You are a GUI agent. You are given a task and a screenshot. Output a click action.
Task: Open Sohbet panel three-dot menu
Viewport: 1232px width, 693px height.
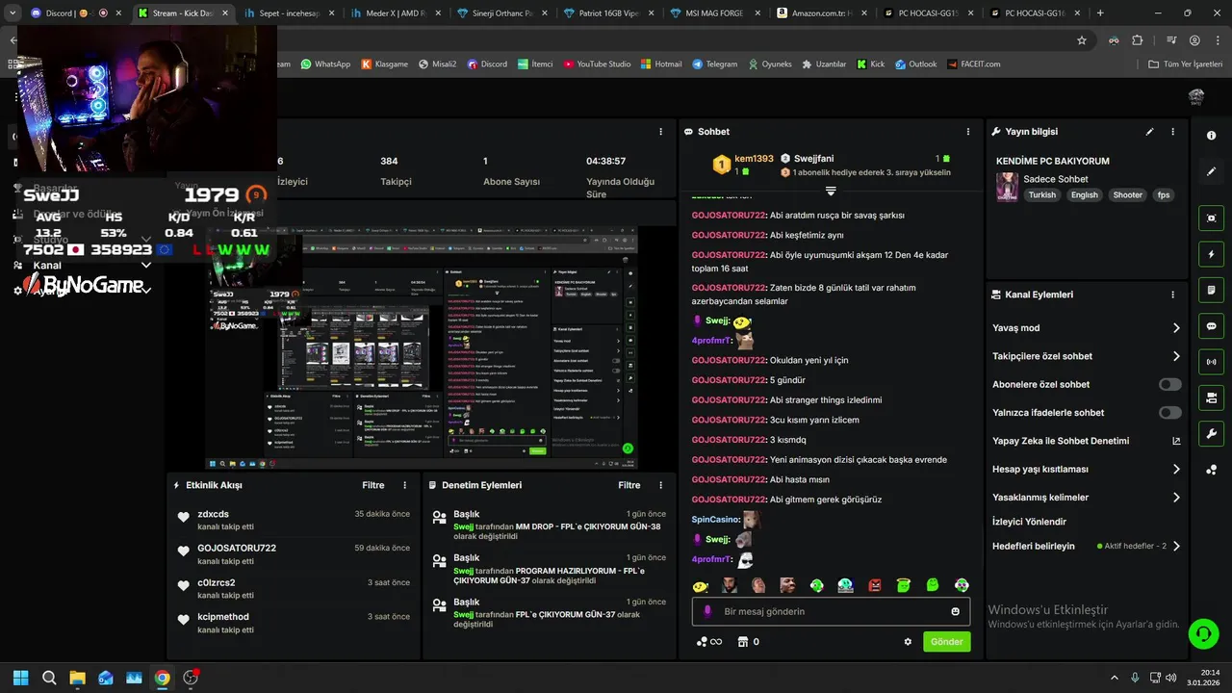[x=968, y=132]
